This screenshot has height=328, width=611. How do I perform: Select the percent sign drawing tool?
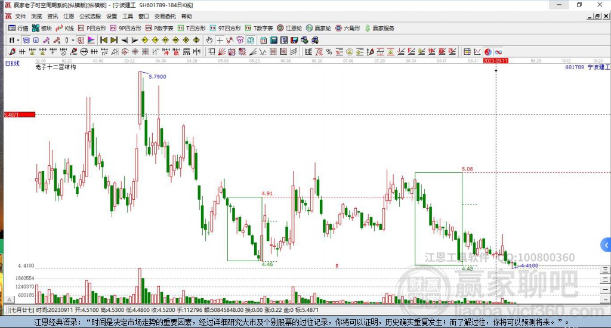coord(329,51)
